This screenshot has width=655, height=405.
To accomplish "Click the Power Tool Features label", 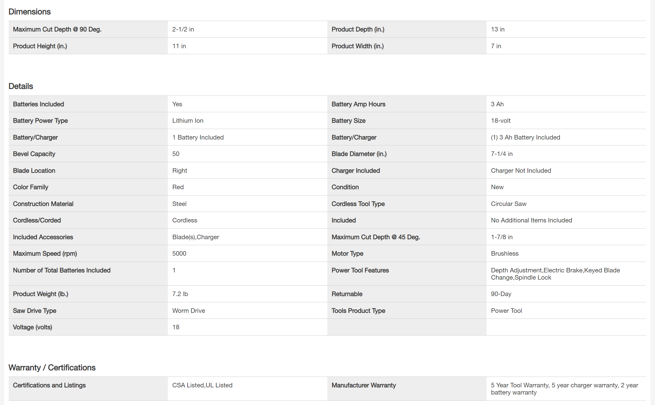I will click(x=360, y=270).
